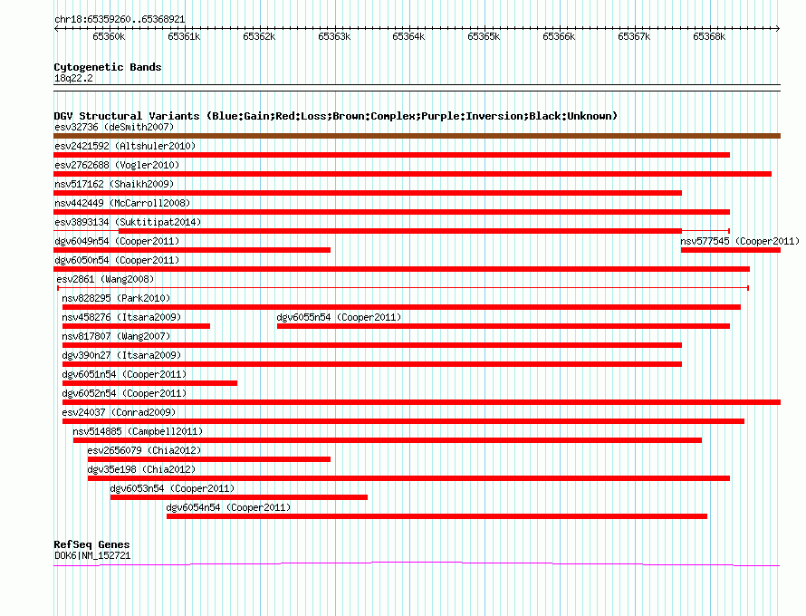Click the chr18:65359260..65368921 region label
The height and width of the screenshot is (616, 806).
tap(120, 19)
